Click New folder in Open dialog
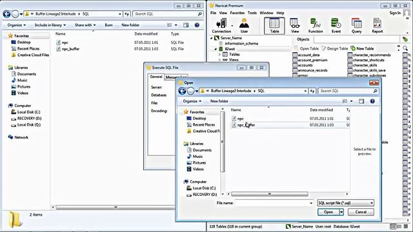This screenshot has width=413, height=232. coord(219,101)
